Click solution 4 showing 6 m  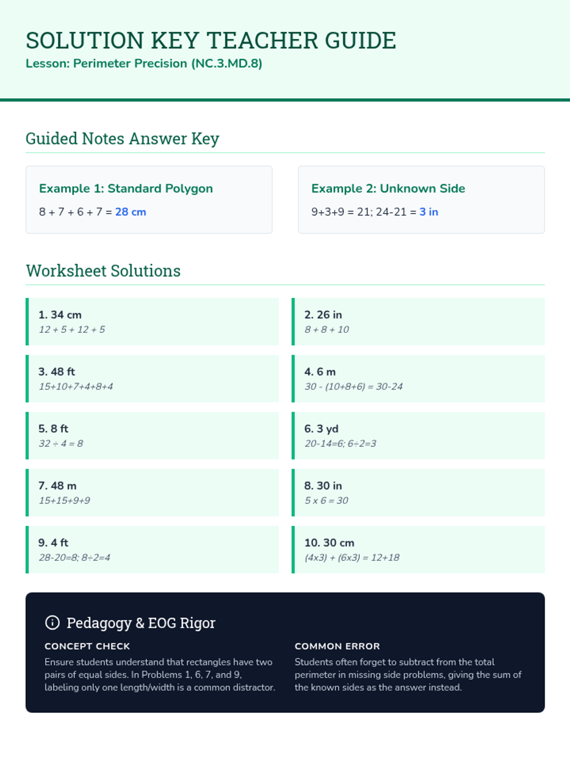(x=418, y=379)
